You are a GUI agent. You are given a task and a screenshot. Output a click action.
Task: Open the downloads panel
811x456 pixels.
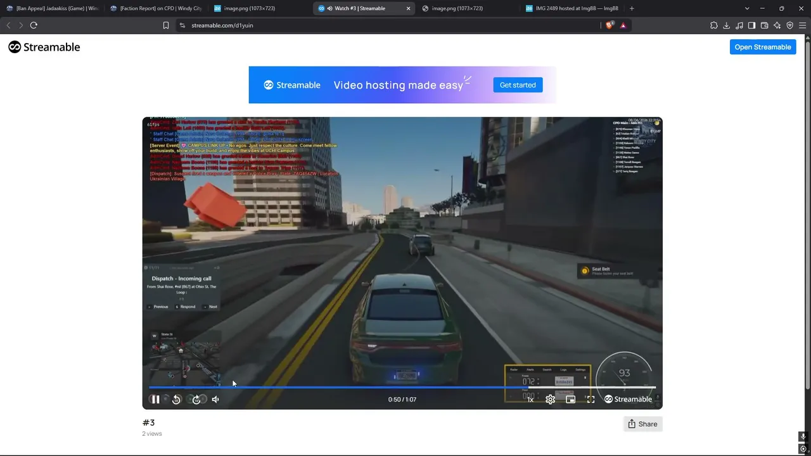coord(727,25)
